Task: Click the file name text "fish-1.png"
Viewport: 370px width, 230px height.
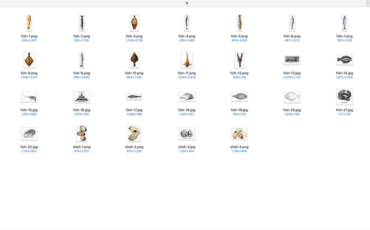Action: tap(29, 36)
